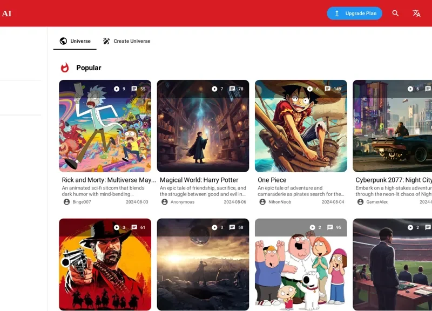Viewport: 432px width, 311px height.
Task: Open the football stadium manager thumbnail
Action: [393, 265]
